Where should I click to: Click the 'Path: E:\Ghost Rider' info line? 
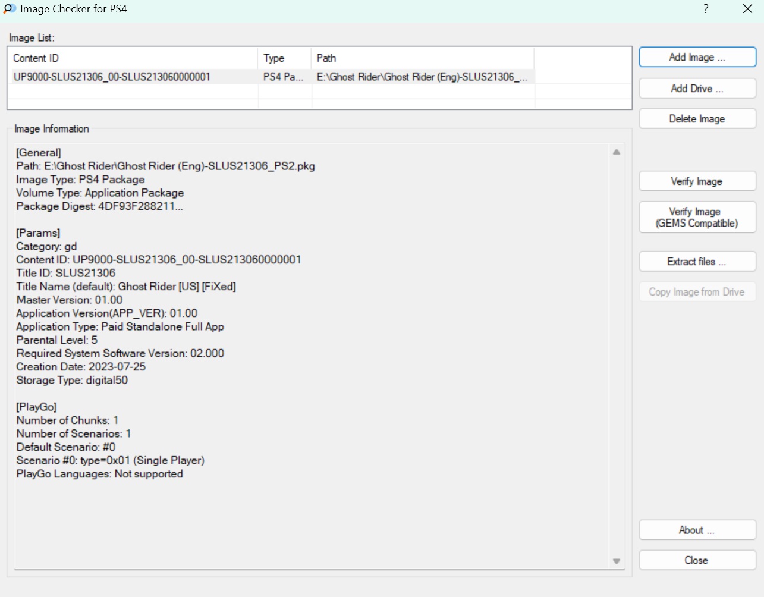(x=166, y=166)
